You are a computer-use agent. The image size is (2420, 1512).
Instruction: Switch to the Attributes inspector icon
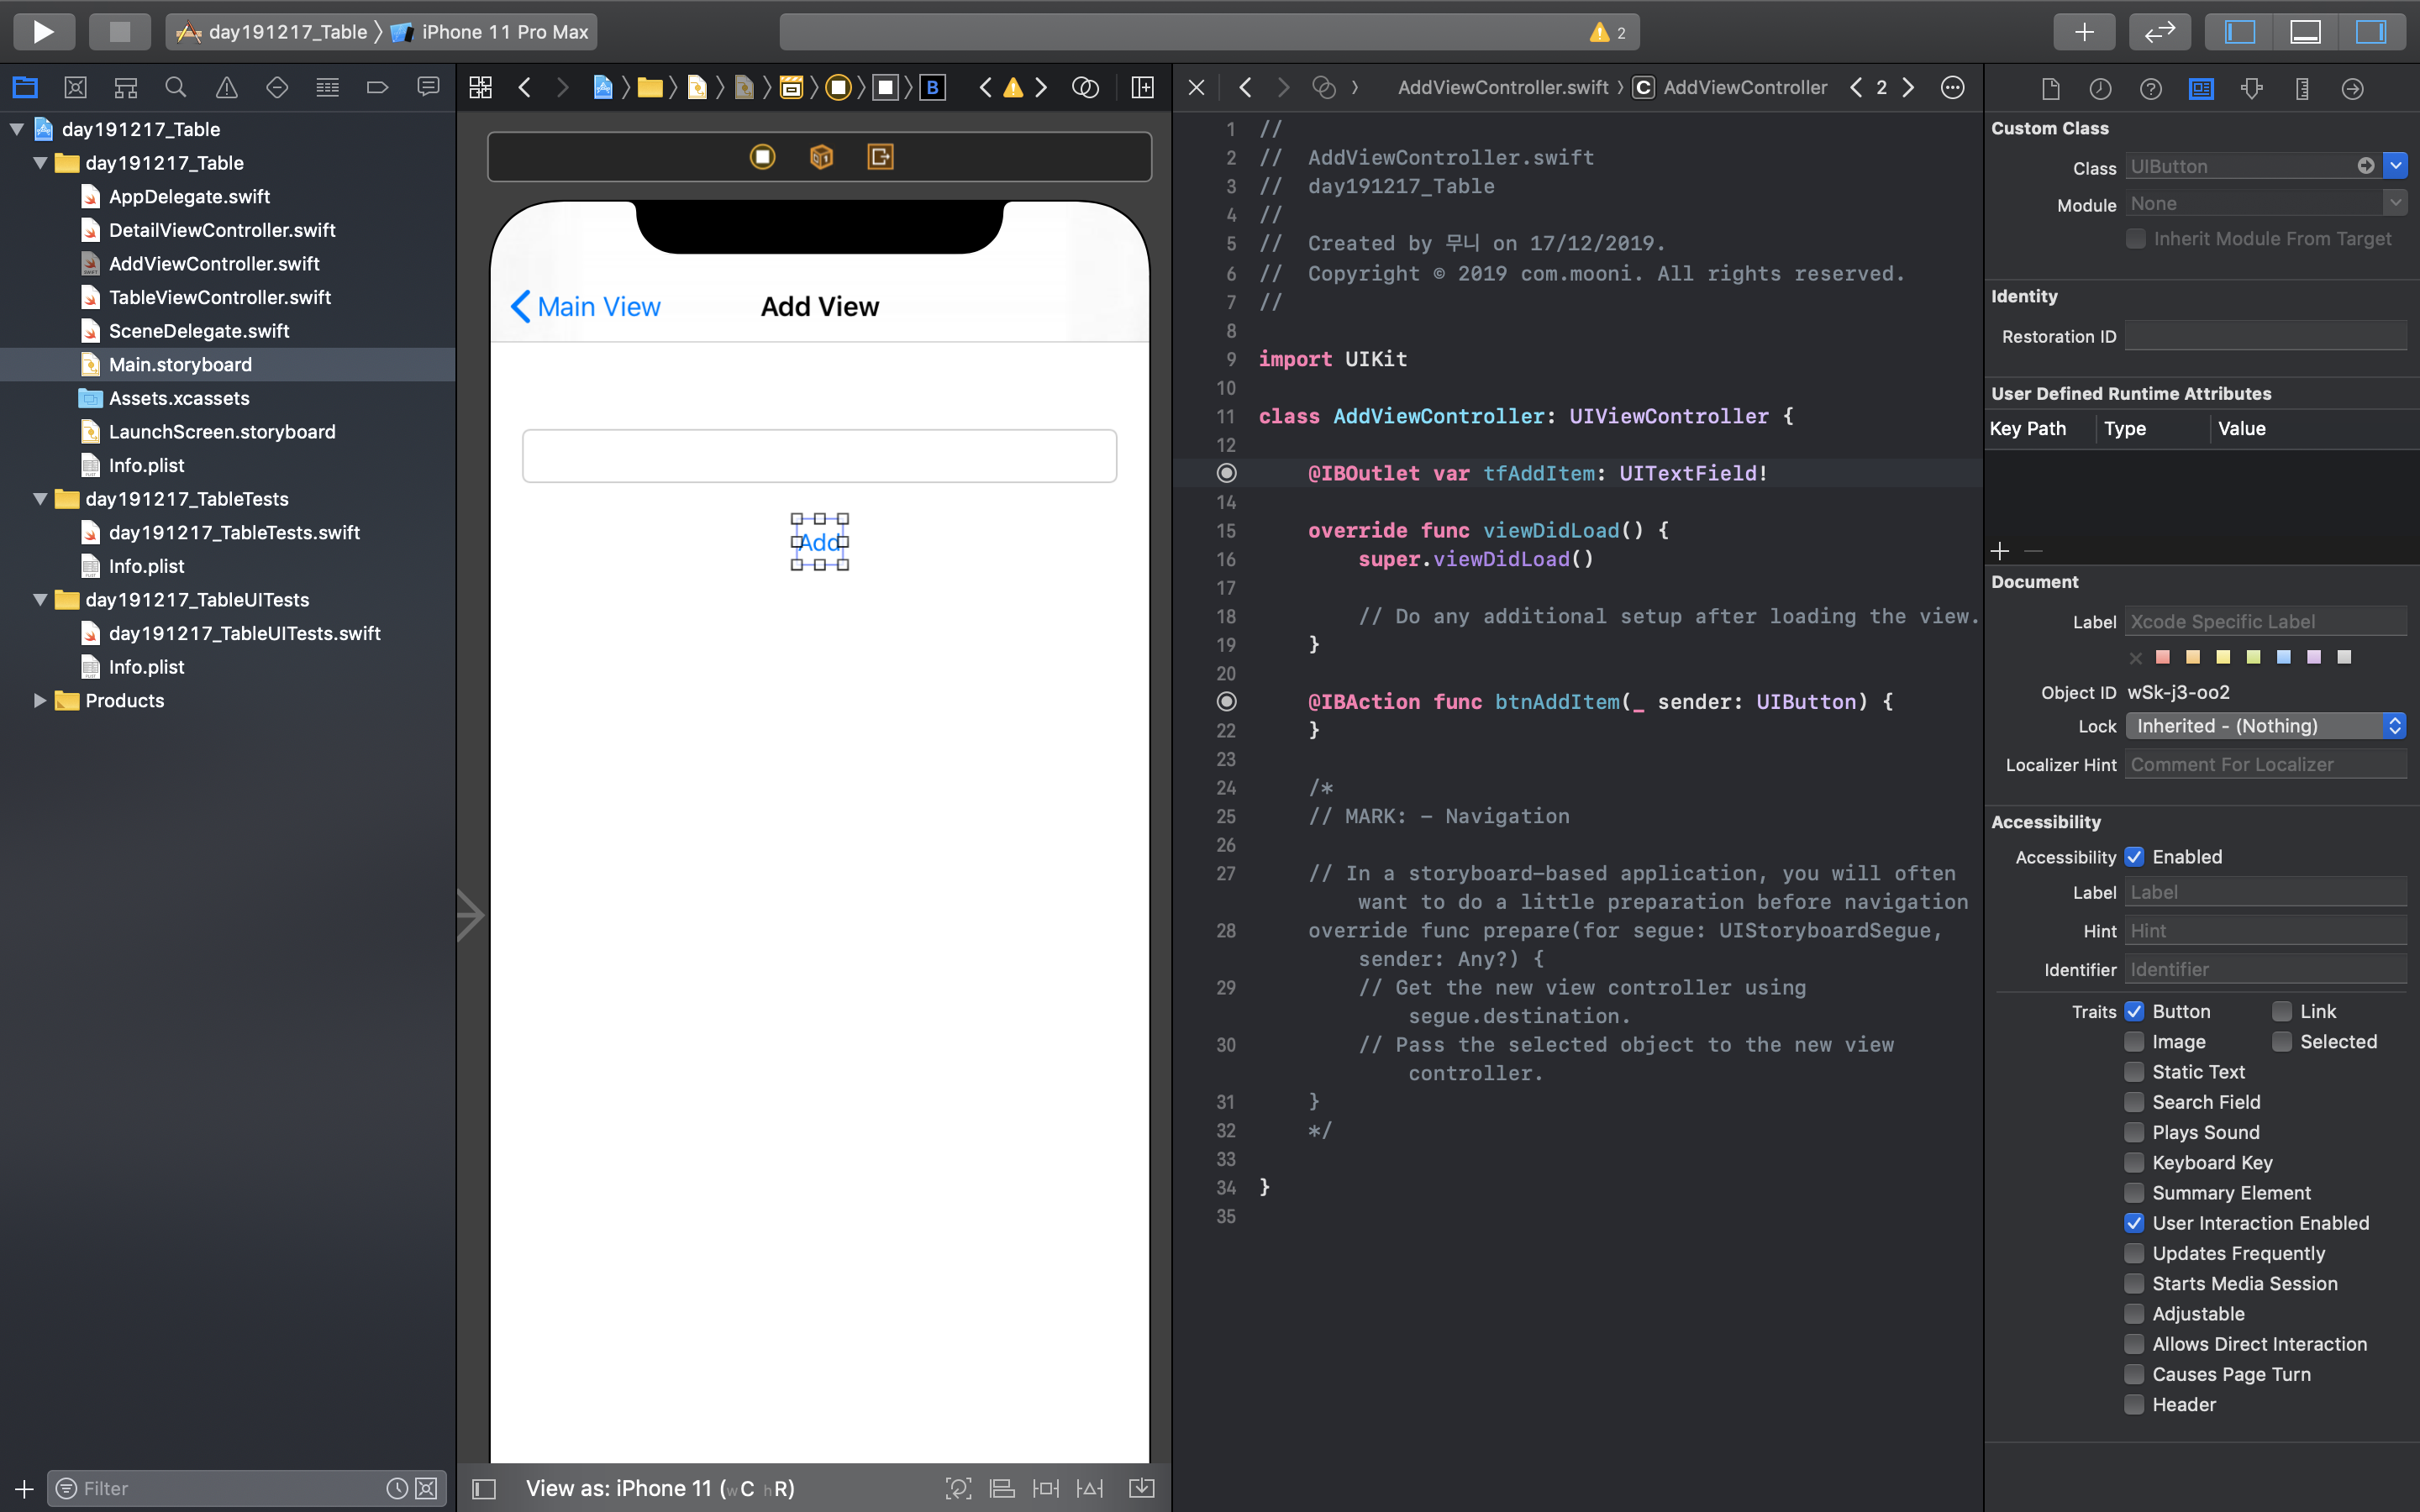[x=2251, y=89]
